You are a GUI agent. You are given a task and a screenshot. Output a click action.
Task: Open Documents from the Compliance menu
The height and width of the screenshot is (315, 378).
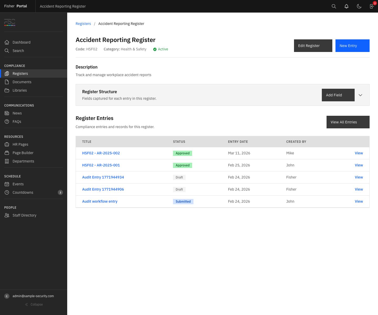[22, 82]
